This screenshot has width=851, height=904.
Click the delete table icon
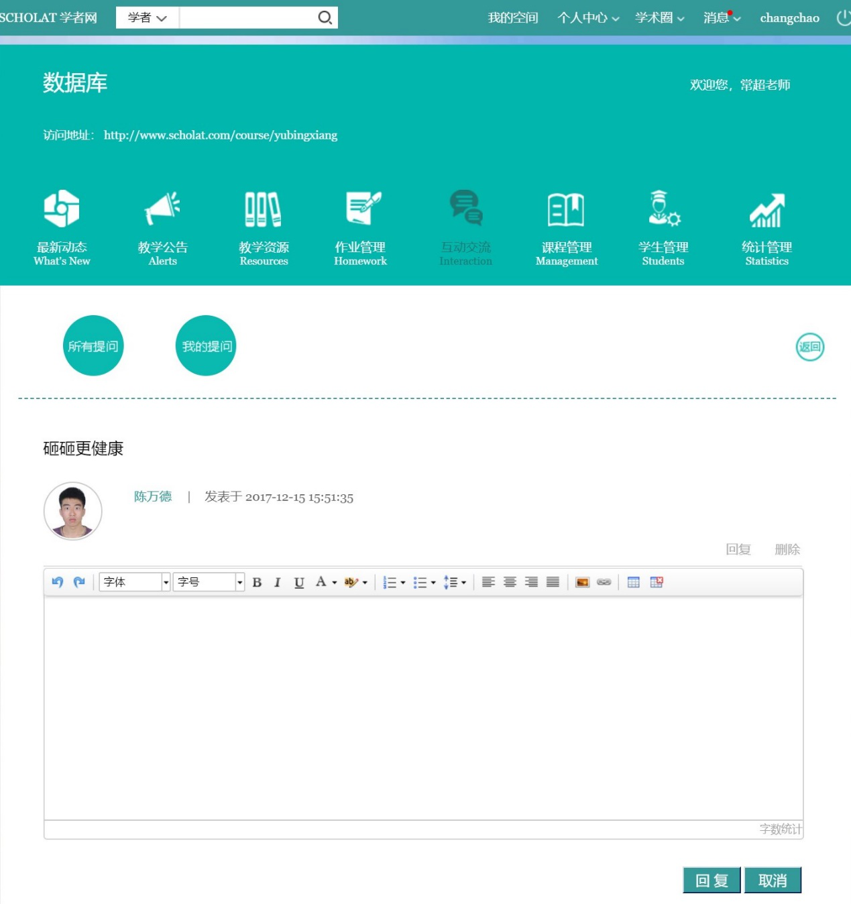[656, 582]
